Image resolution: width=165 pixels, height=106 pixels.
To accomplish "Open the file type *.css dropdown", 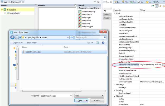I will (89, 96).
